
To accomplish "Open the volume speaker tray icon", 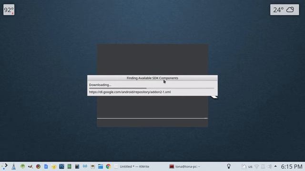I will [269, 166].
